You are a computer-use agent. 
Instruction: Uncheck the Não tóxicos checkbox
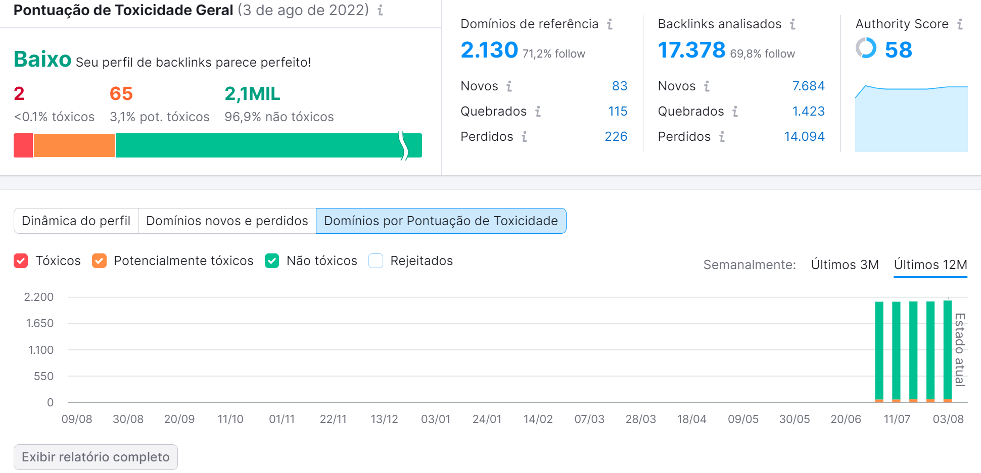272,261
